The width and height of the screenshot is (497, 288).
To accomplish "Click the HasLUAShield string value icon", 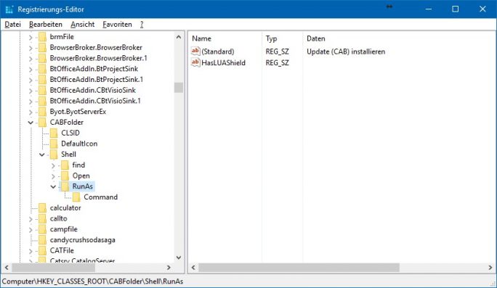I will coord(195,62).
